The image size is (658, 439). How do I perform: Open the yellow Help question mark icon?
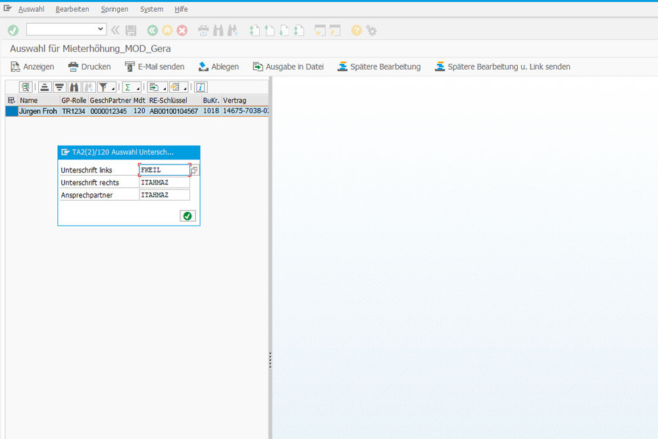point(357,30)
